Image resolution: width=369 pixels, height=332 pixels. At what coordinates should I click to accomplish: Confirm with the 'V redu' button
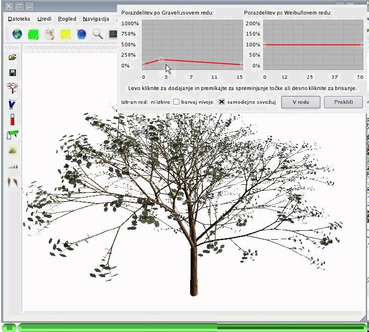(x=301, y=102)
